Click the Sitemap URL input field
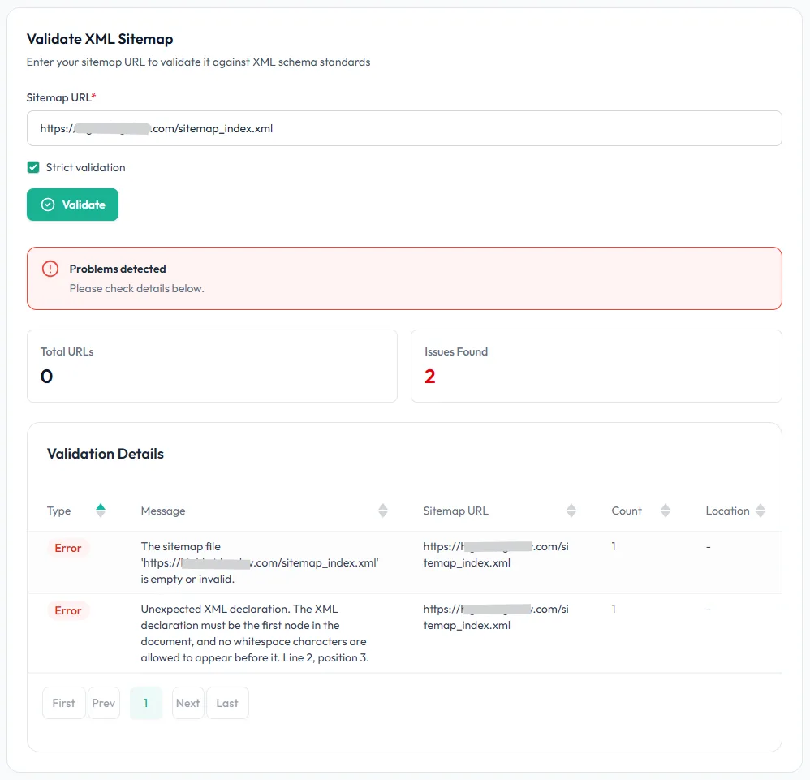Image resolution: width=810 pixels, height=780 pixels. pos(404,128)
